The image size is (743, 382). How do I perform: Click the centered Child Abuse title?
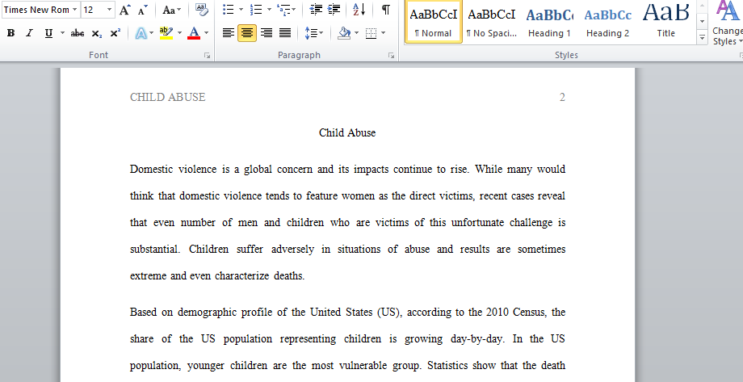pos(347,132)
